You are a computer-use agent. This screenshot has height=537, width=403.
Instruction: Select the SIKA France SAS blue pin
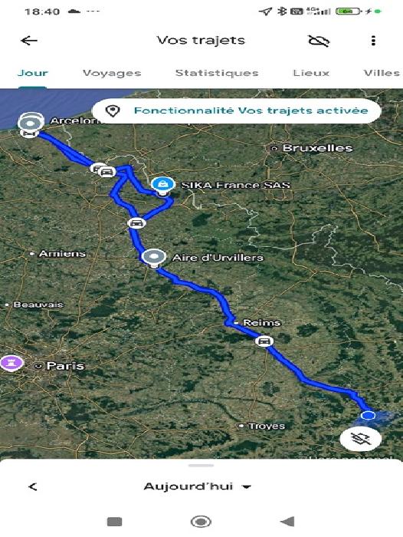[x=163, y=186]
